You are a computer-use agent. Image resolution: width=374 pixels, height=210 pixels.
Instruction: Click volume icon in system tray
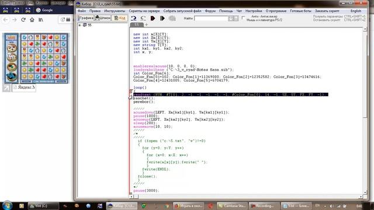pyautogui.click(x=331, y=206)
